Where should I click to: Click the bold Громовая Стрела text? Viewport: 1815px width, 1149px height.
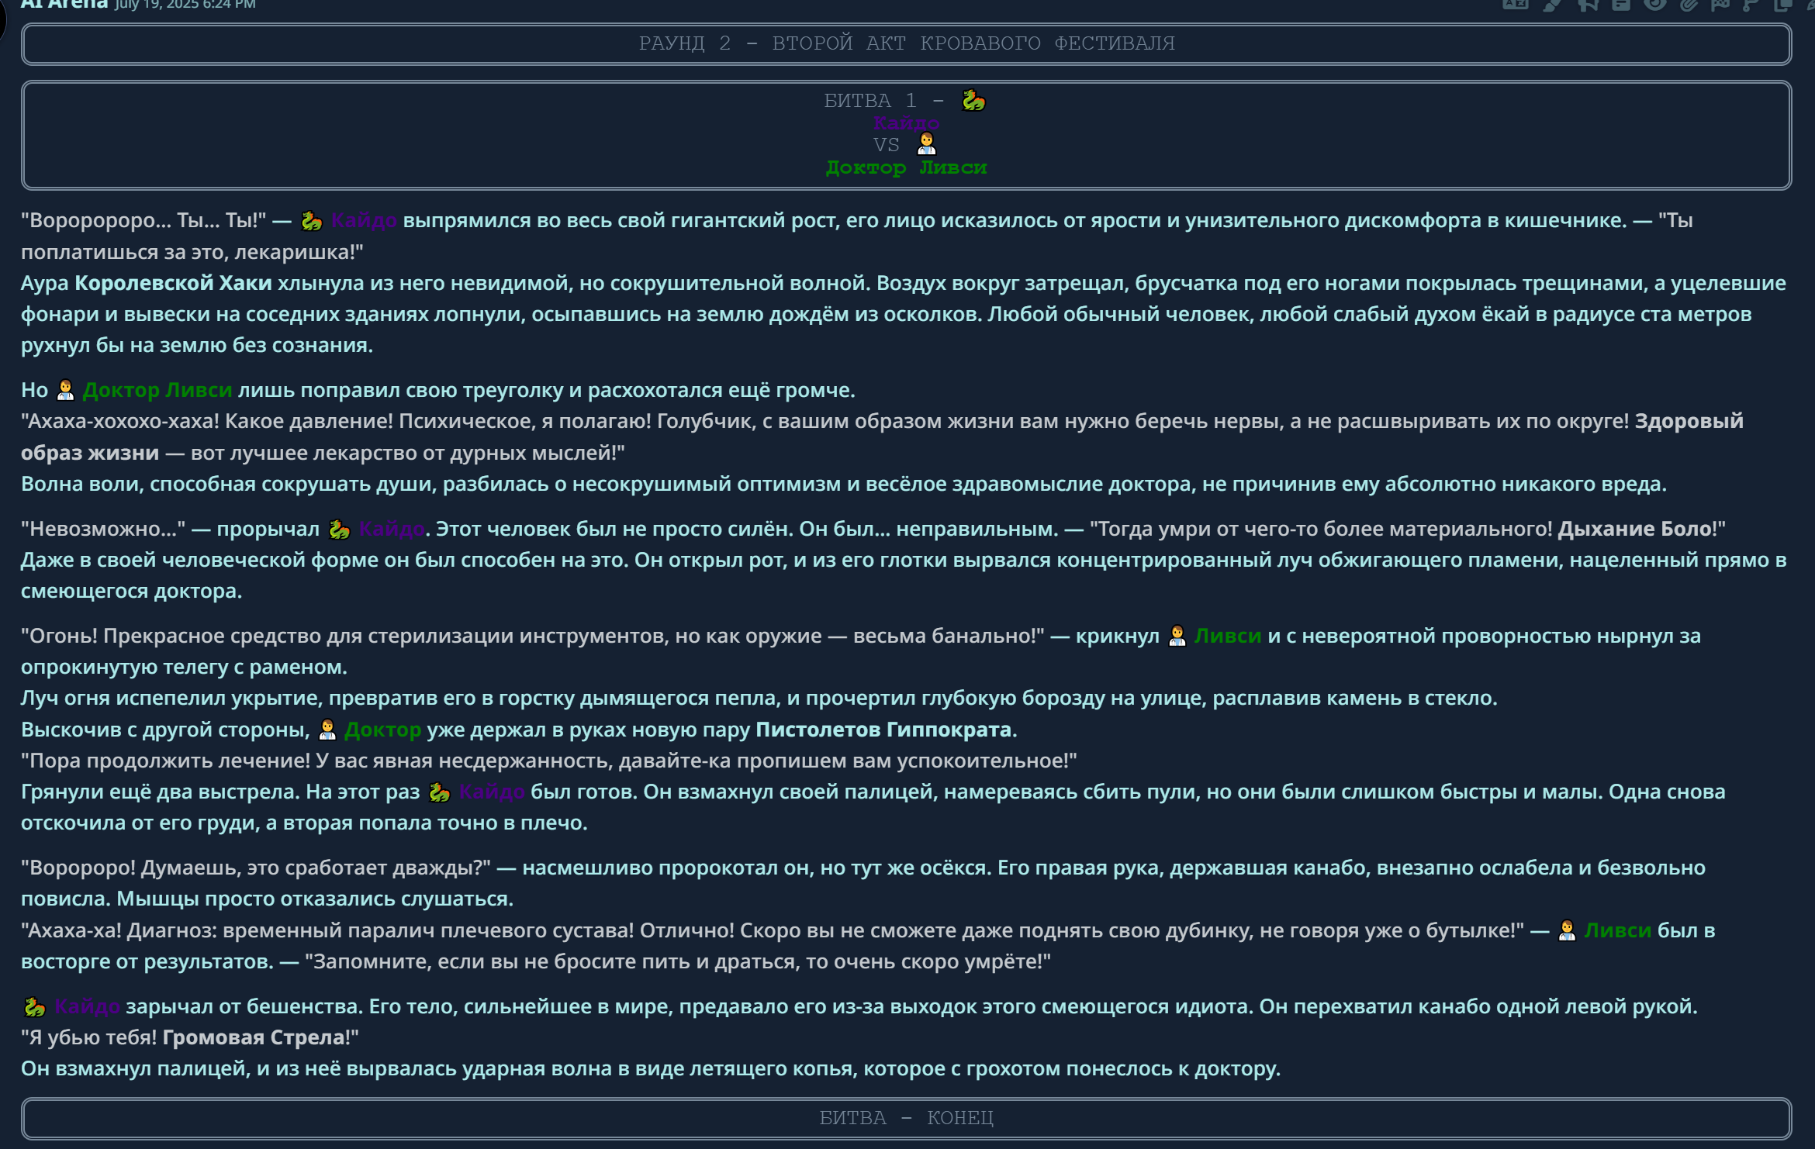point(254,1037)
